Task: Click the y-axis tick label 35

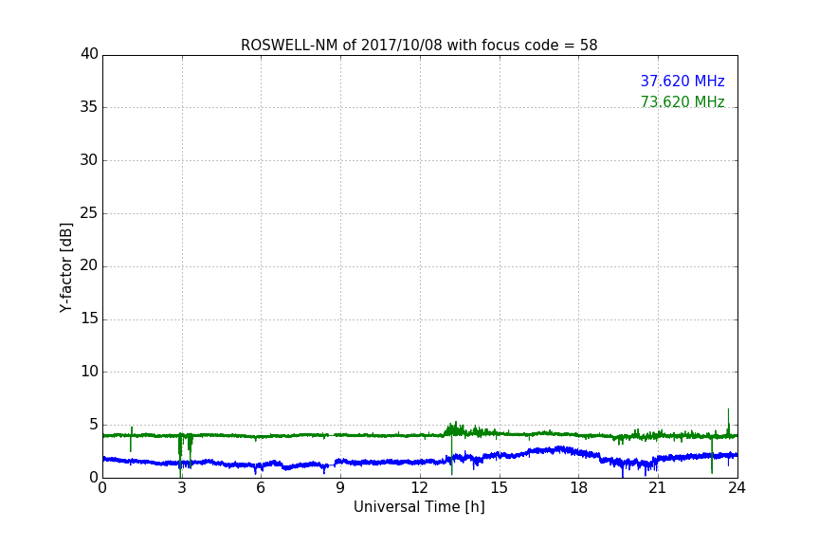Action: click(x=89, y=107)
